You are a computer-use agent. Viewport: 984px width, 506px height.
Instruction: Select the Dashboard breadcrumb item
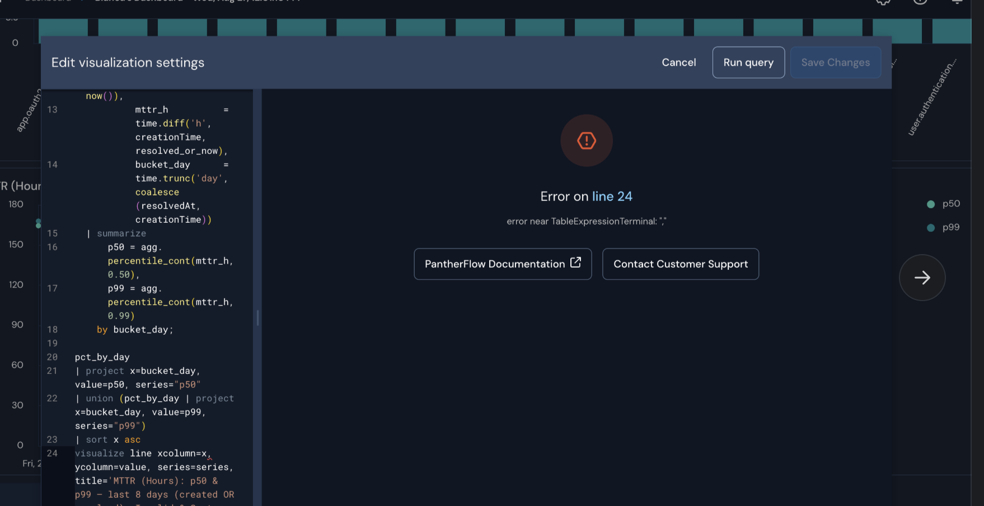[x=48, y=2]
